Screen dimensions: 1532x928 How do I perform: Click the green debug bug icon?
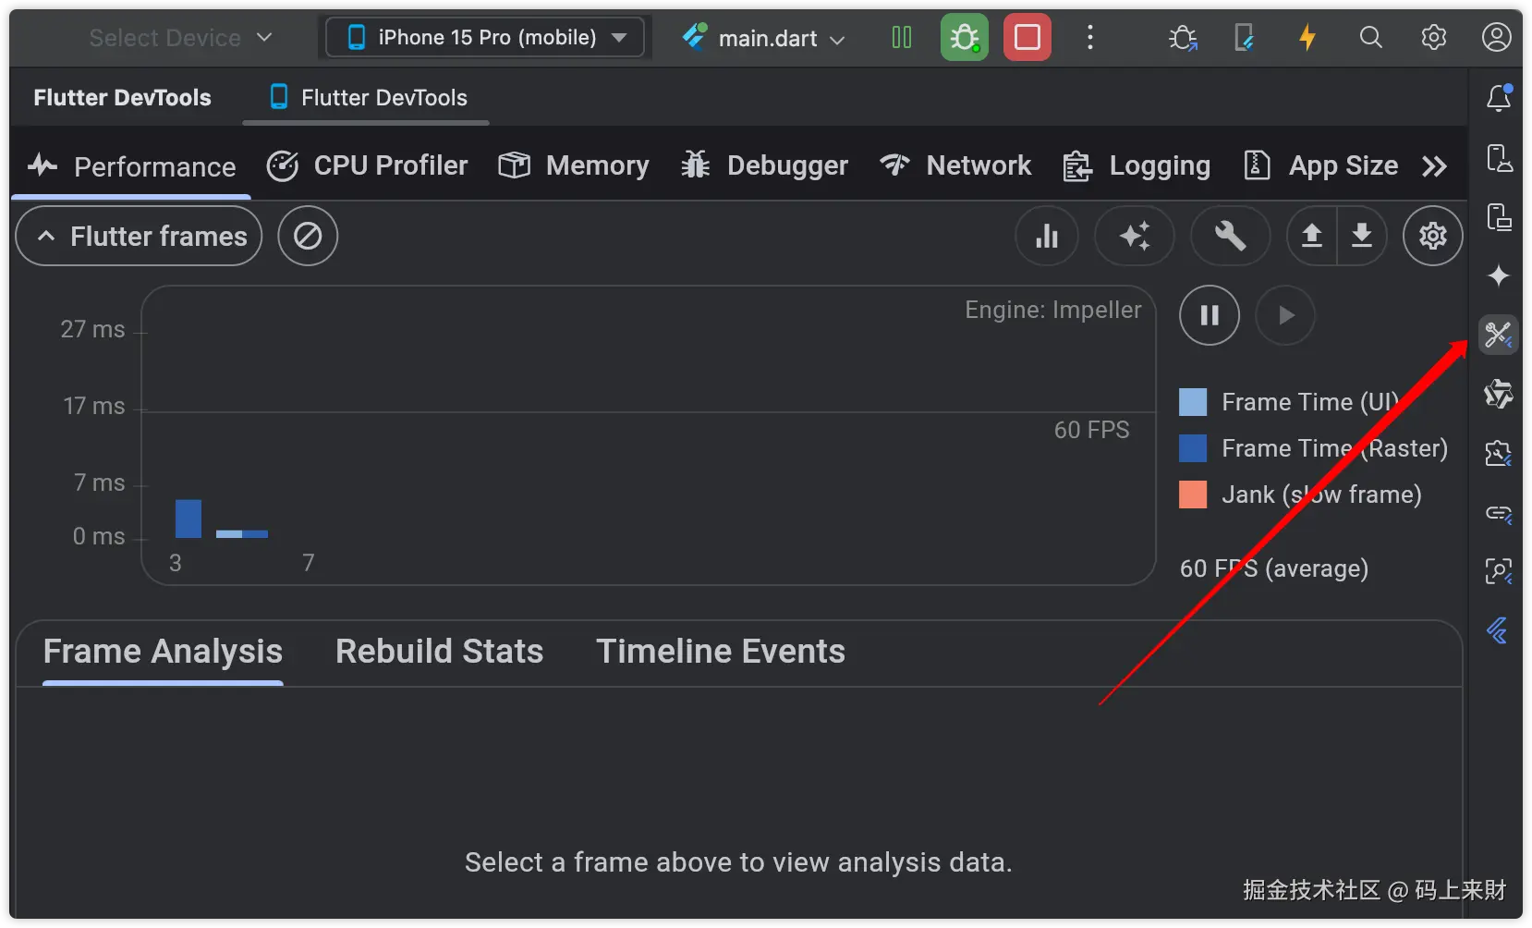964,38
